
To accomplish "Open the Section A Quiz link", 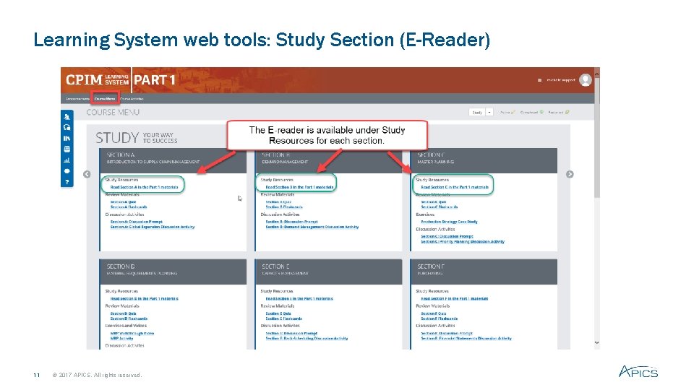I will click(x=123, y=201).
